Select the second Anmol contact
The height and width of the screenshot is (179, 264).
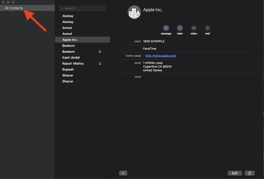(x=82, y=34)
